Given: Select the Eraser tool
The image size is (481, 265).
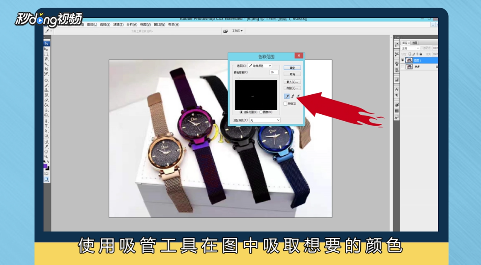Looking at the screenshot, I should (46, 100).
